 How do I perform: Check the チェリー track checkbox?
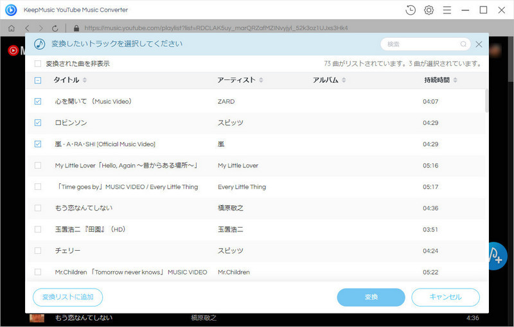pyautogui.click(x=38, y=251)
